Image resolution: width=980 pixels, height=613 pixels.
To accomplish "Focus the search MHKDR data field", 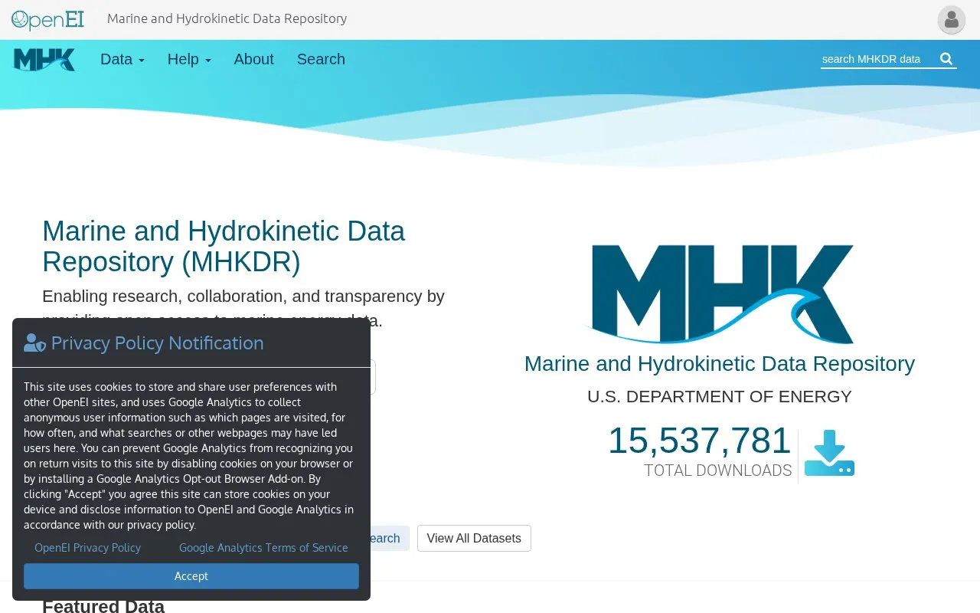I will click(x=877, y=59).
